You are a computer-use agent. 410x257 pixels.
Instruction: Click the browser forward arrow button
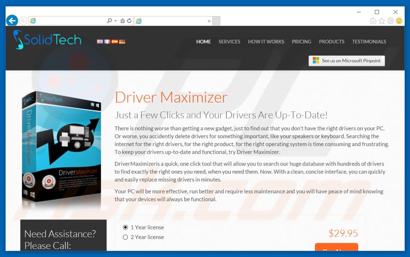point(23,21)
